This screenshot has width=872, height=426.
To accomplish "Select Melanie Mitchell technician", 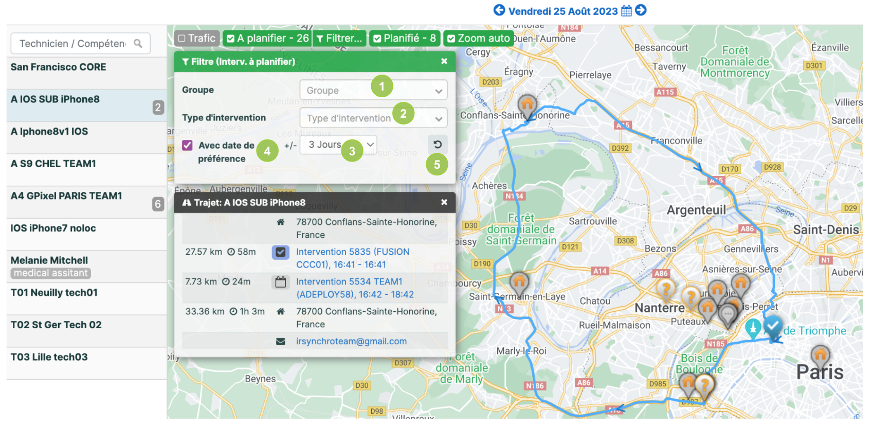I will pos(86,267).
